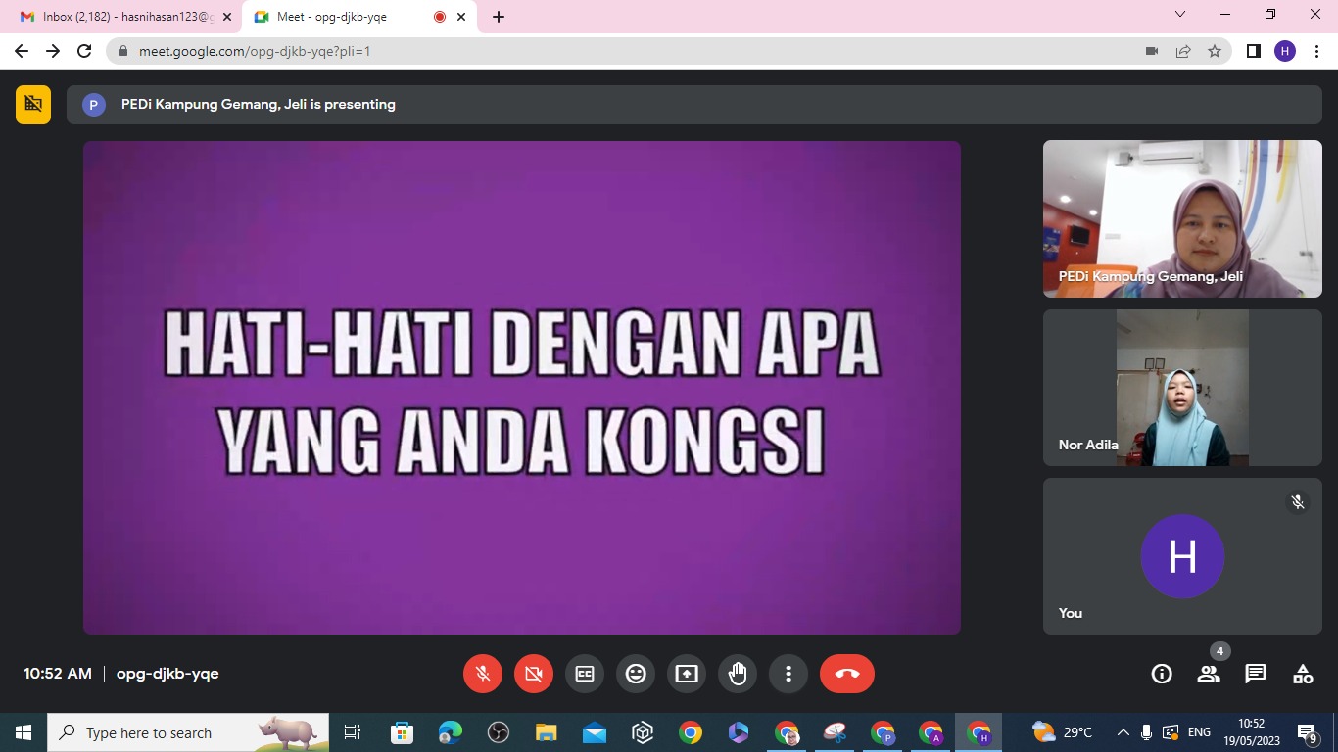Open the meeting details info icon
The height and width of the screenshot is (752, 1338).
tap(1162, 674)
